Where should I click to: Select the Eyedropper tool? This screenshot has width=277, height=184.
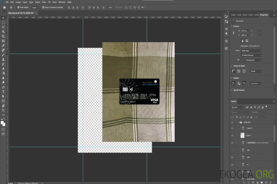(x=3, y=45)
